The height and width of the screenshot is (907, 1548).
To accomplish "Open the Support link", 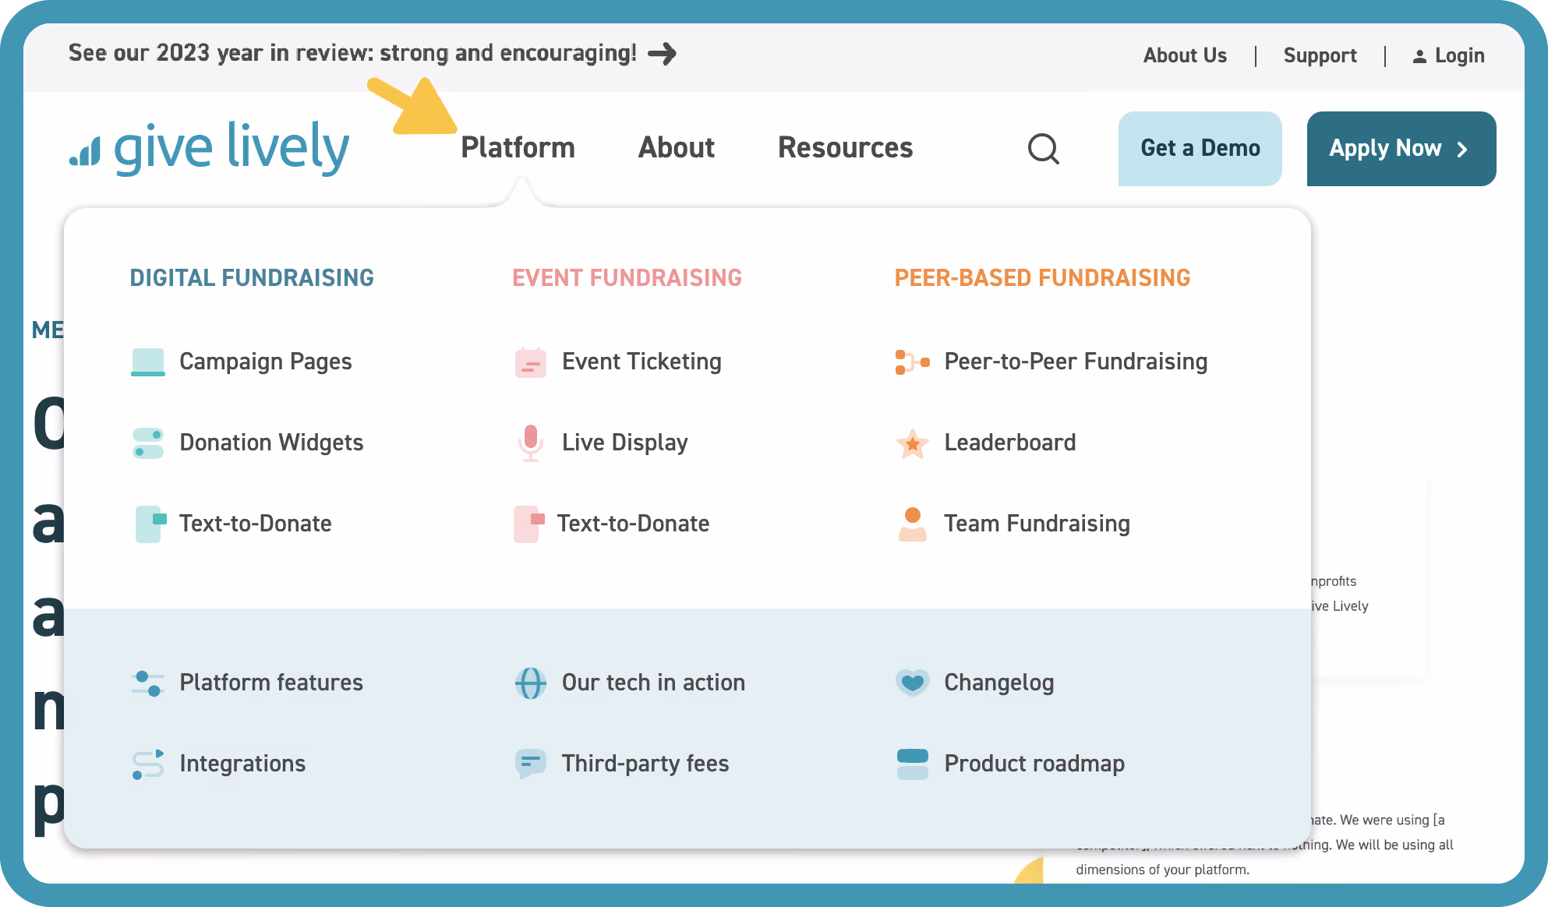I will 1320,55.
